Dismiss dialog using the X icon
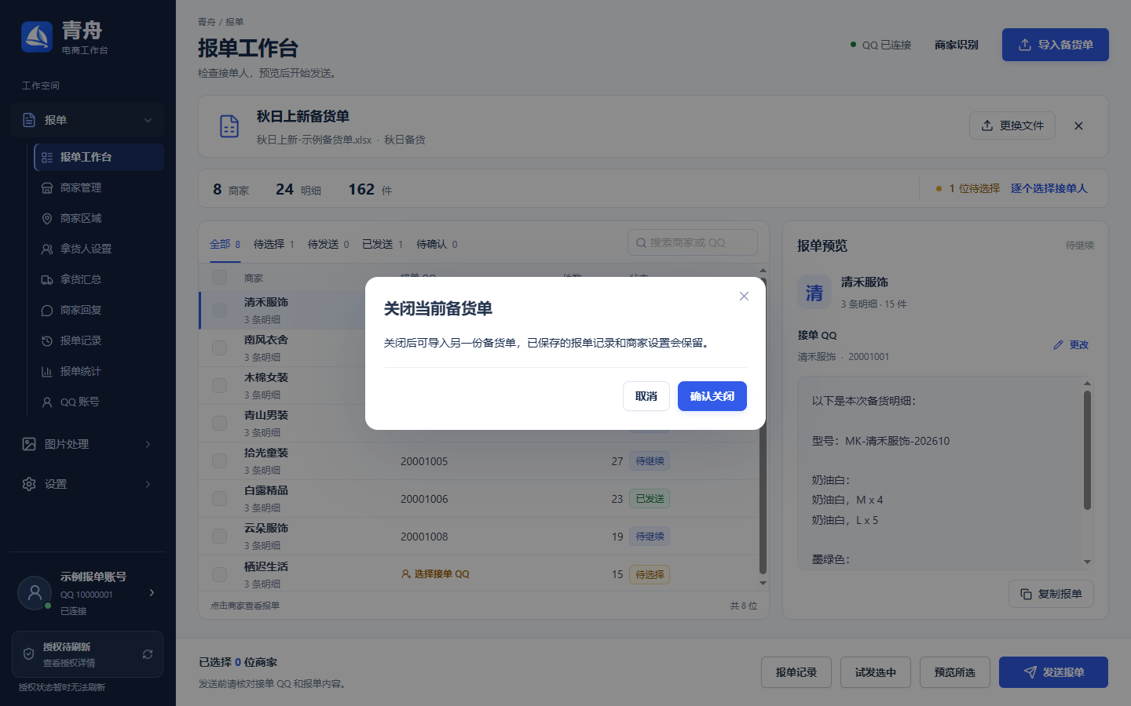 pyautogui.click(x=744, y=296)
